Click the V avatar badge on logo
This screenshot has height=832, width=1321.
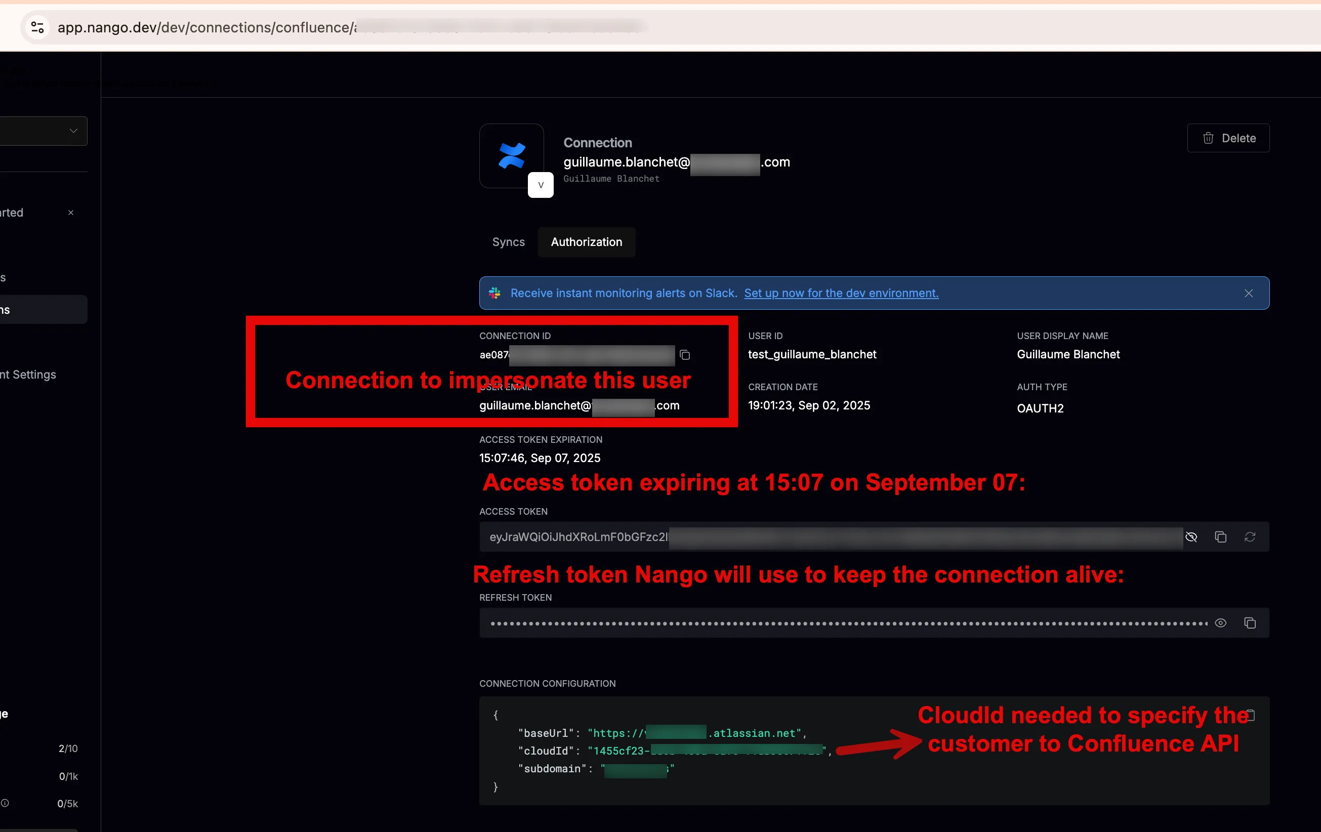coord(541,185)
